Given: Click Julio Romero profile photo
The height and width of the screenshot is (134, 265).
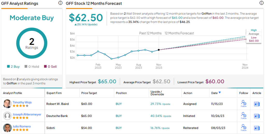Looking at the screenshot, I should point(7,128).
